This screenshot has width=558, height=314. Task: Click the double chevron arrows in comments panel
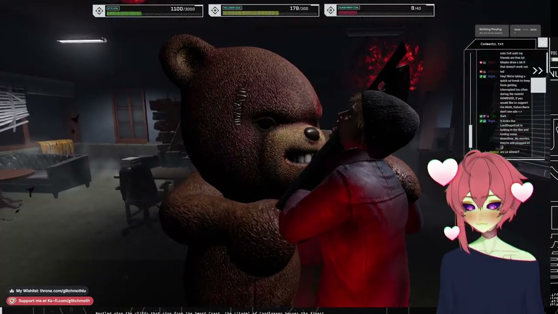click(538, 71)
